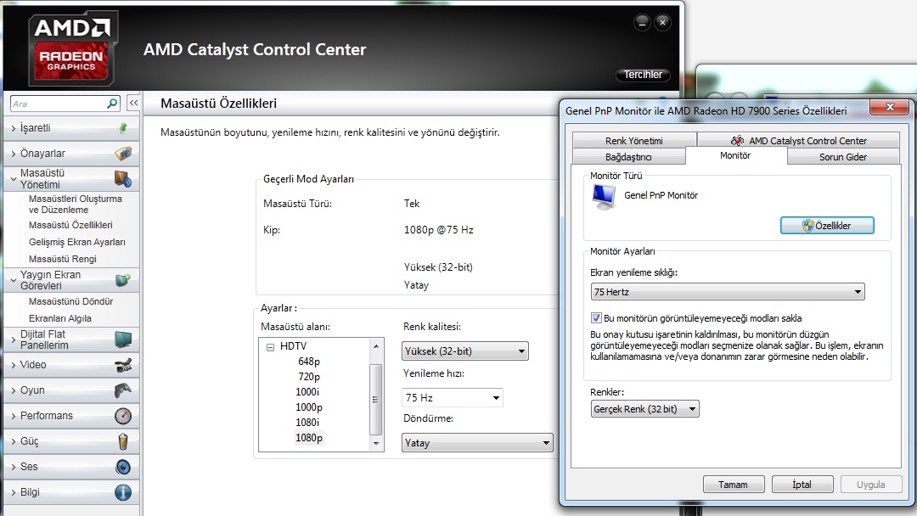Screen dimensions: 917x516
Task: Click the Önayarlar presets icon
Action: coord(123,153)
